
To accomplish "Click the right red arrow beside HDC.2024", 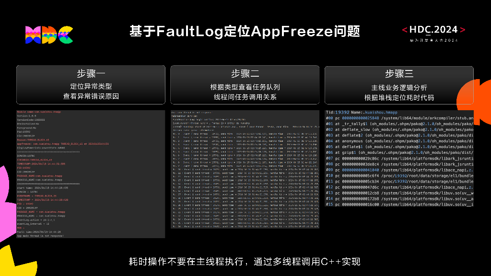I will (x=462, y=29).
